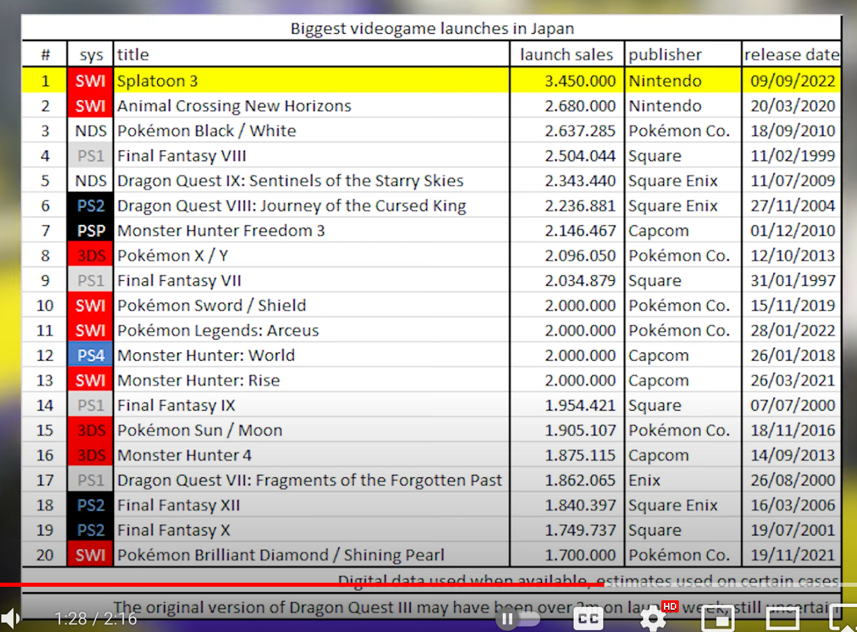Mute the video with the speaker icon
857x632 pixels.
point(10,618)
